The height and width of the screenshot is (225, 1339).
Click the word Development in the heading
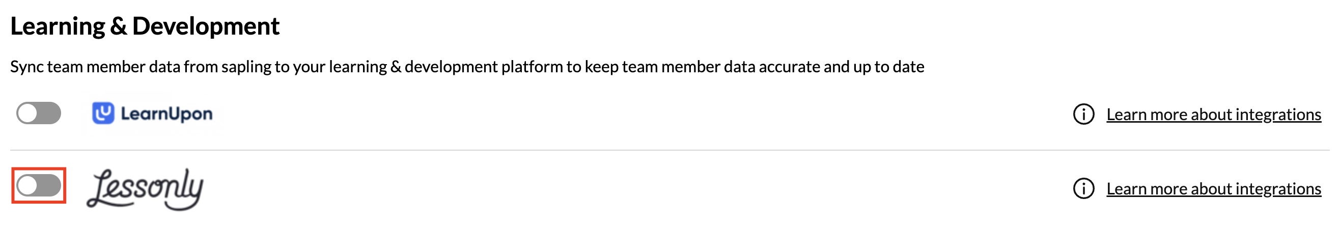coord(206,26)
